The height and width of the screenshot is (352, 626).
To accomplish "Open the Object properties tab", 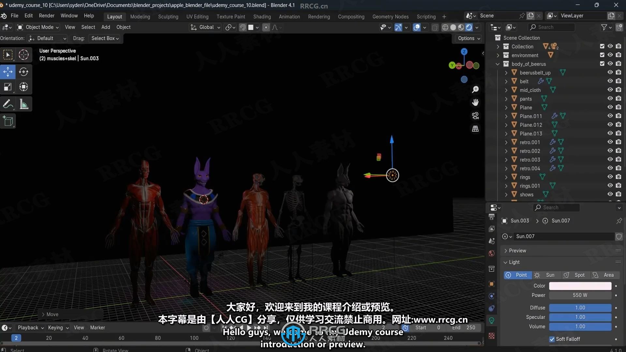I will pos(492,284).
